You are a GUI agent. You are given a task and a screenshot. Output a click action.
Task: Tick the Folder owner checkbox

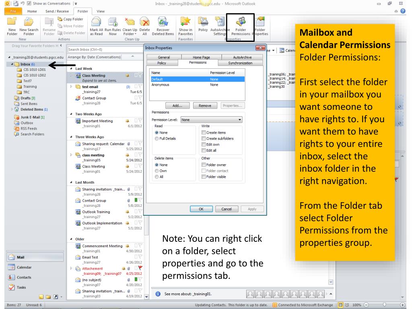(203, 165)
